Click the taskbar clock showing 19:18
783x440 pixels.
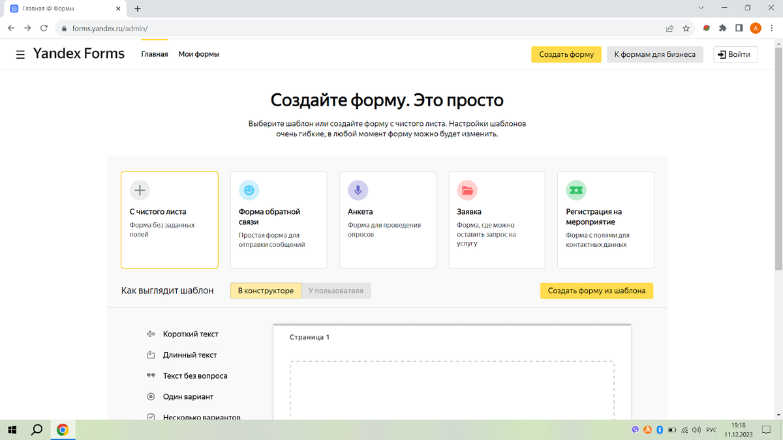coord(739,430)
